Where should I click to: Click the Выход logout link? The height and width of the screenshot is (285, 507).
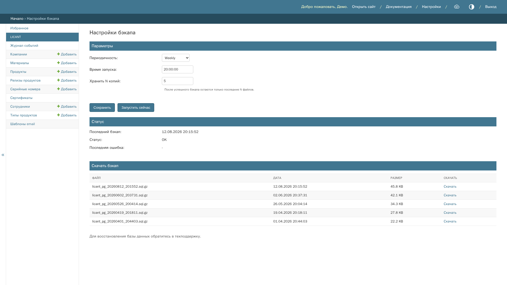pos(491,7)
